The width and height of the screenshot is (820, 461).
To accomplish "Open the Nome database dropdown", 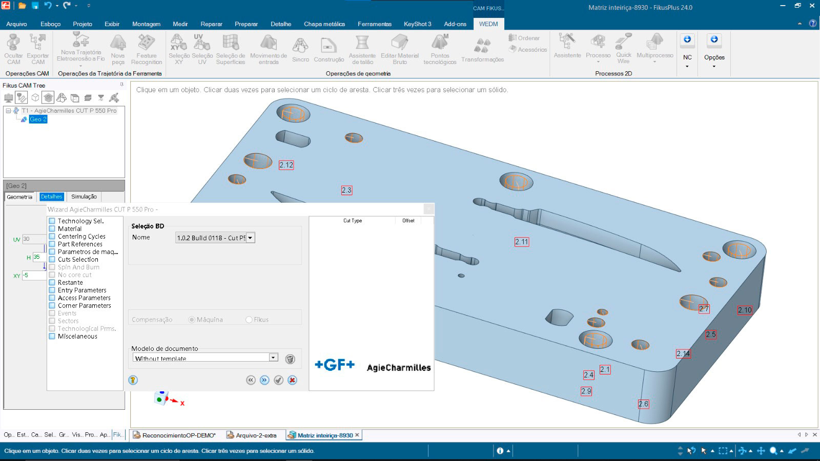I will tap(250, 238).
